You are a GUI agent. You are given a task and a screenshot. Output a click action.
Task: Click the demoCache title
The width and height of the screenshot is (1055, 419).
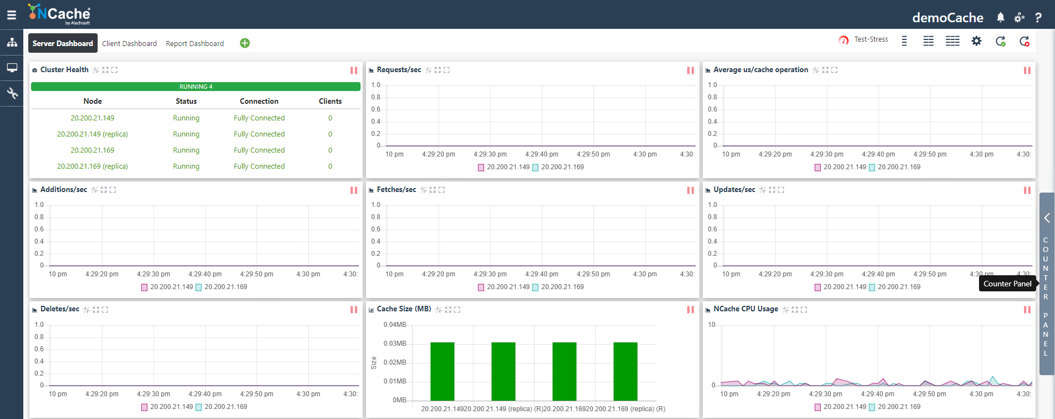(x=947, y=18)
